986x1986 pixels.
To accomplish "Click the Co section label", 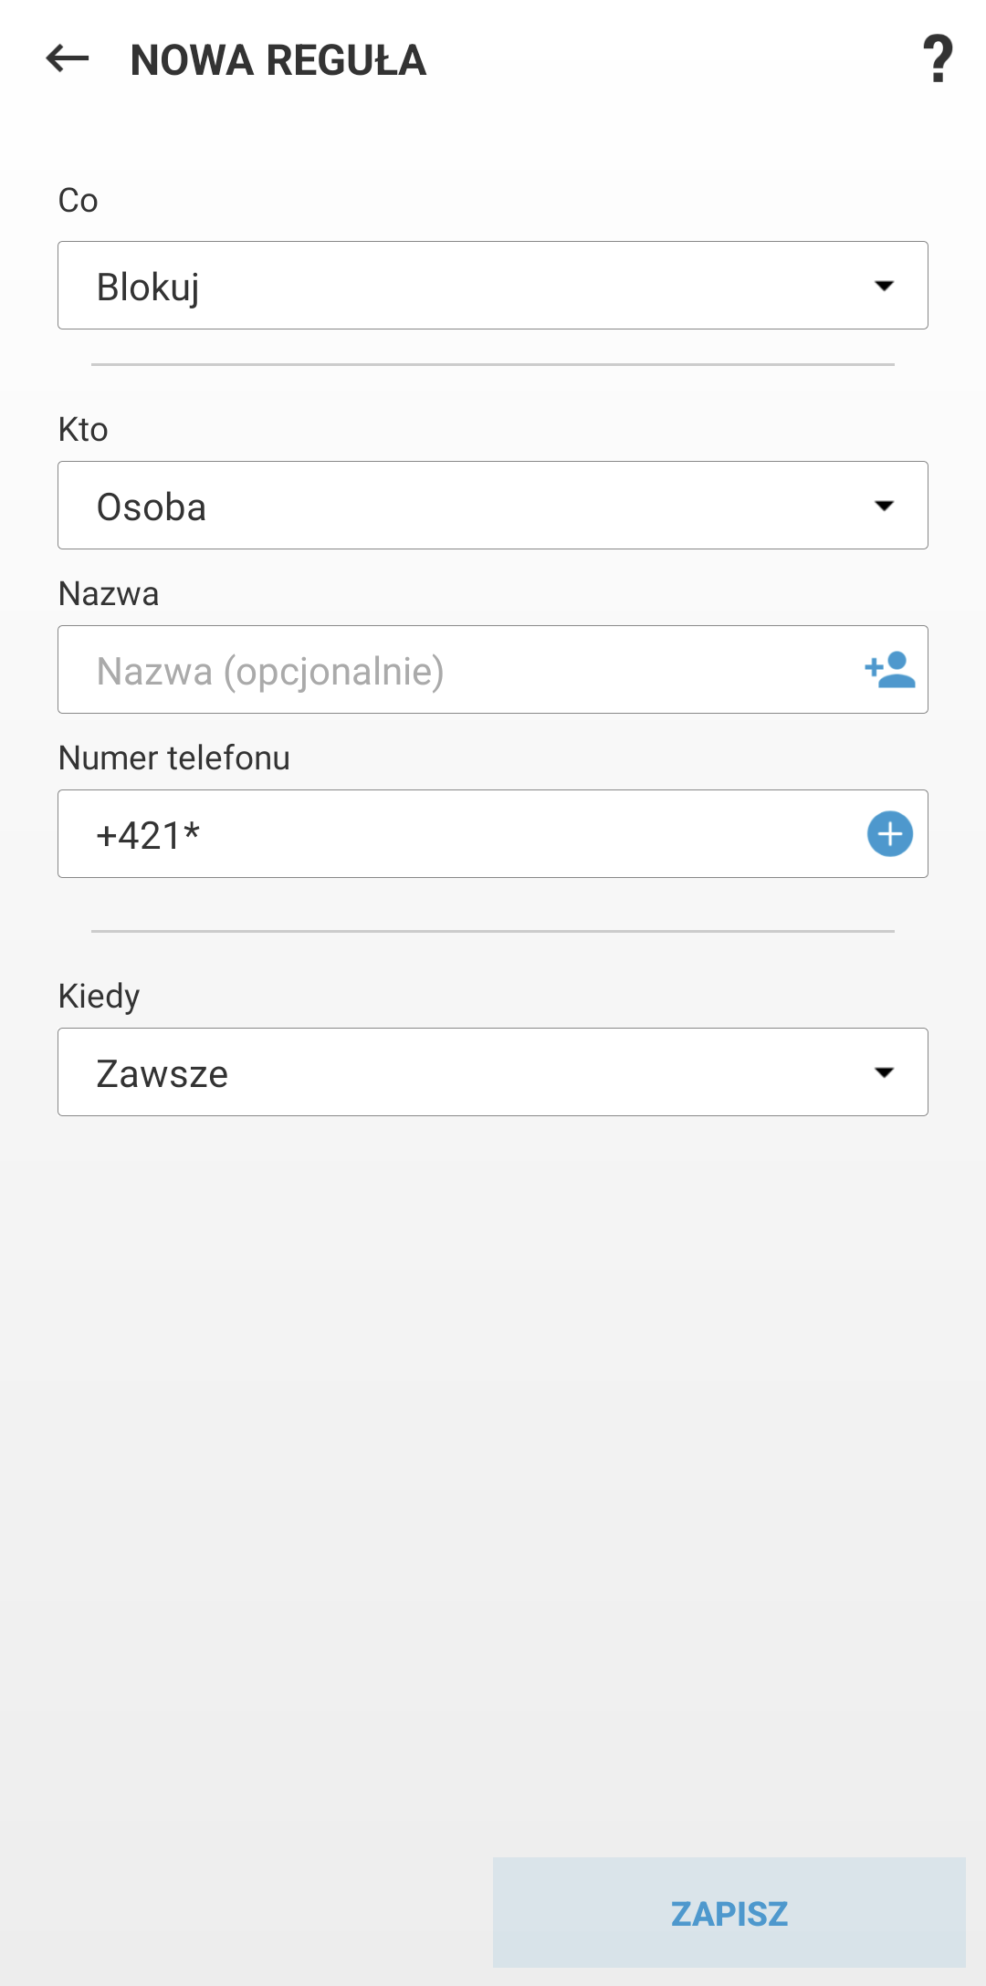I will (79, 201).
